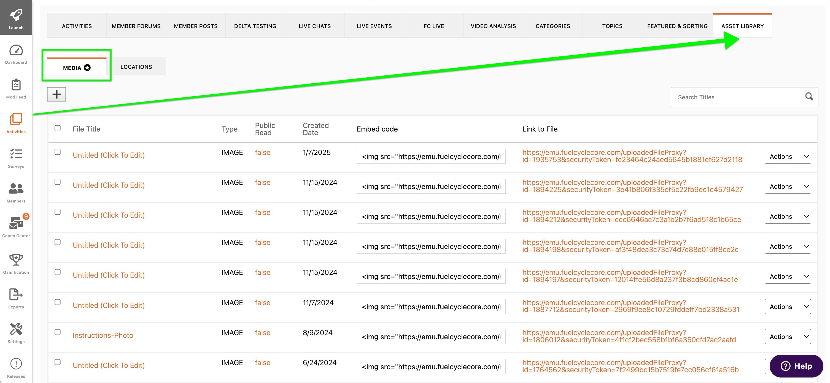Check the box for file id 1894212
Screen dimensions: 830x383
tap(58, 212)
